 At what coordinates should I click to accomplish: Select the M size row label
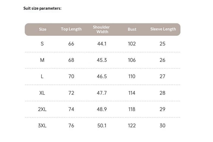(42, 60)
